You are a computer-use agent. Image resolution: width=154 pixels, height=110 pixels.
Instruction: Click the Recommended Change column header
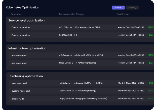(71, 14)
